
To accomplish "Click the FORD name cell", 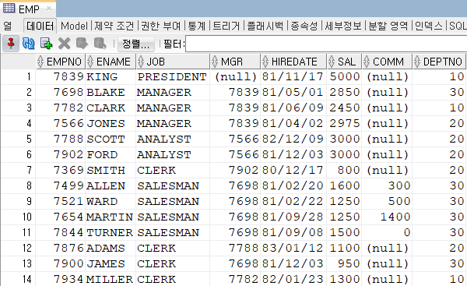I will (x=111, y=155).
